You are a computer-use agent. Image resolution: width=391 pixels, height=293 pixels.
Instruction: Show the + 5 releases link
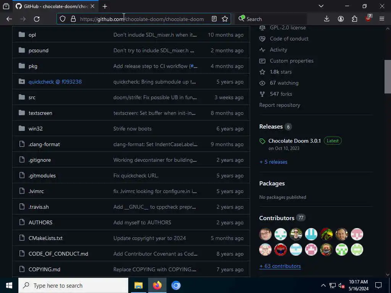point(273,162)
